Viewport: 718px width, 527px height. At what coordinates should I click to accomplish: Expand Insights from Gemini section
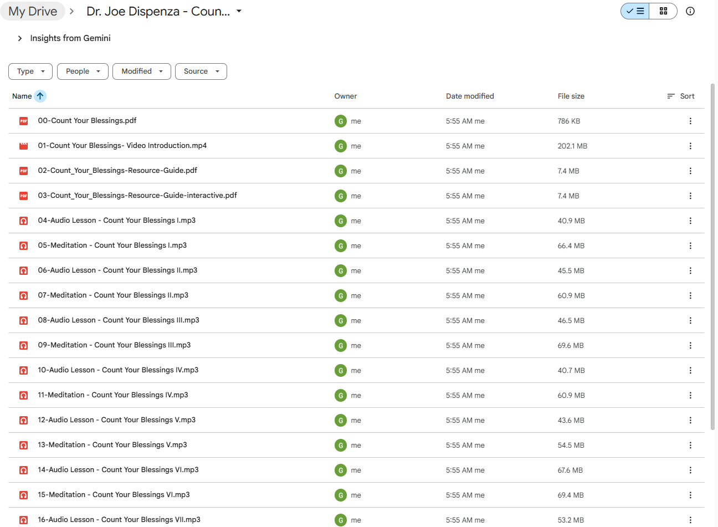[x=20, y=38]
